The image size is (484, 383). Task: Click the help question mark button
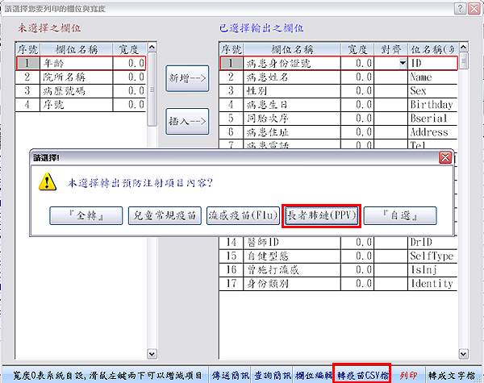(459, 8)
